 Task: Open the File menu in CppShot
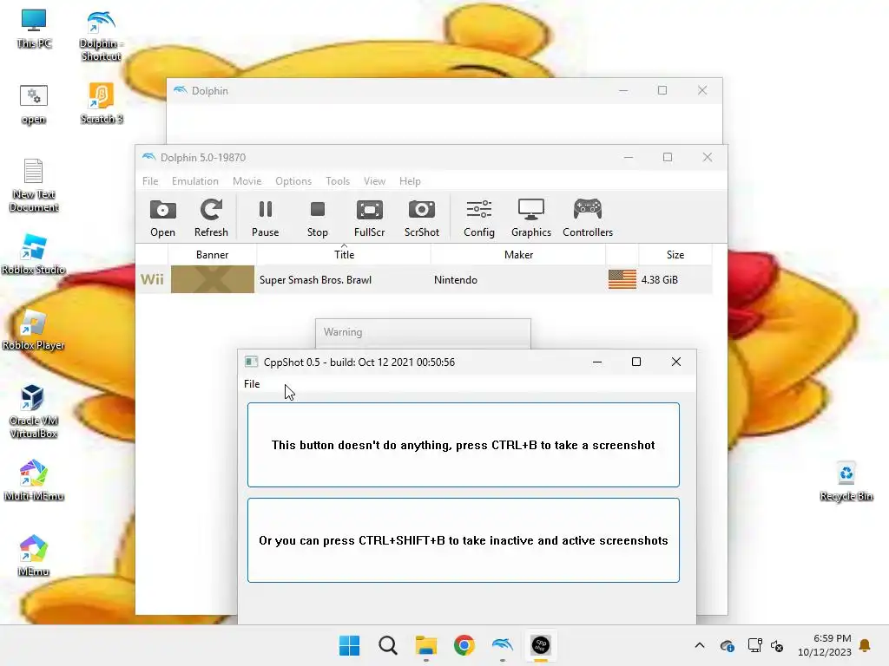pos(252,384)
